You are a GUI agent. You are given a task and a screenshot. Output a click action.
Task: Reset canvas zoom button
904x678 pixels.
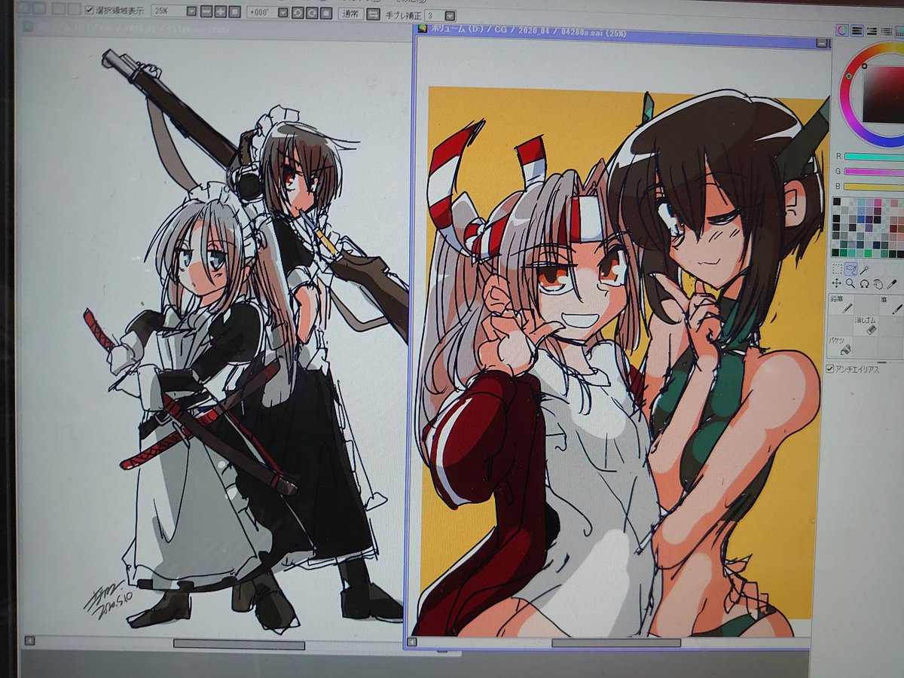(x=234, y=11)
